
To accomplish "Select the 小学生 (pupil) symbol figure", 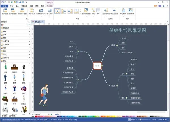I will [x=5, y=88].
